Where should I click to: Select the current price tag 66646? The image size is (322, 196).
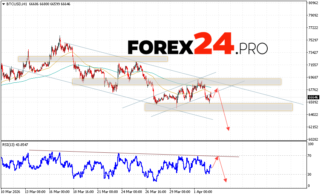click(x=313, y=96)
